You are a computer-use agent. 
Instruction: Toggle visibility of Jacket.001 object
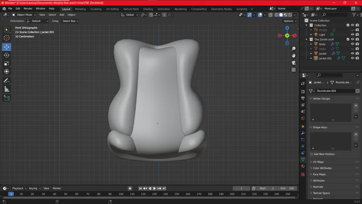pyautogui.click(x=352, y=58)
